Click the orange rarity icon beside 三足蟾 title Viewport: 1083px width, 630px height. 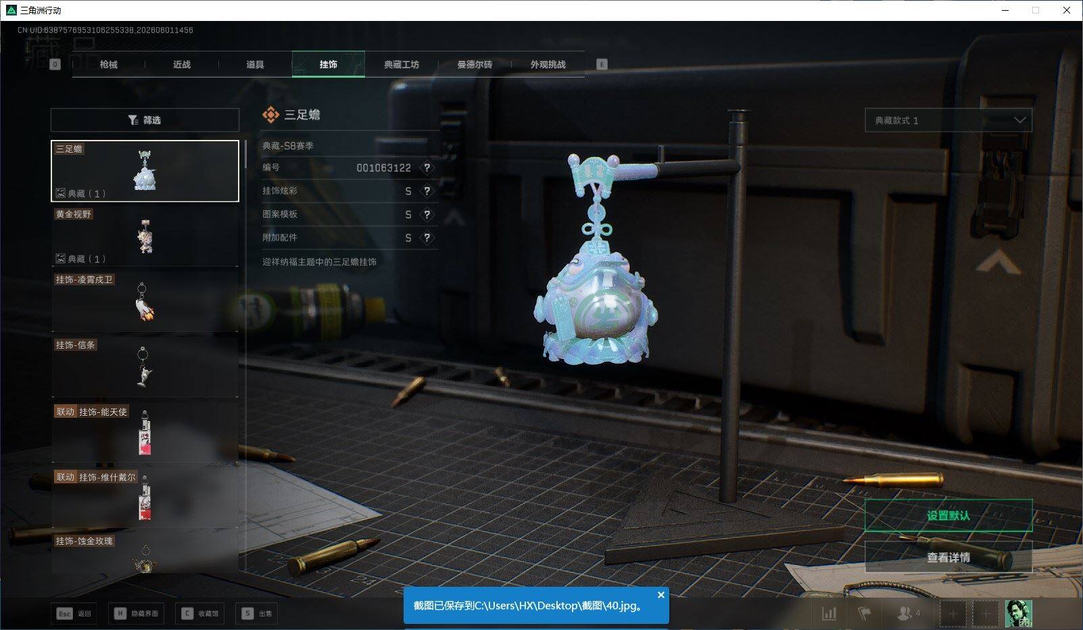[270, 115]
